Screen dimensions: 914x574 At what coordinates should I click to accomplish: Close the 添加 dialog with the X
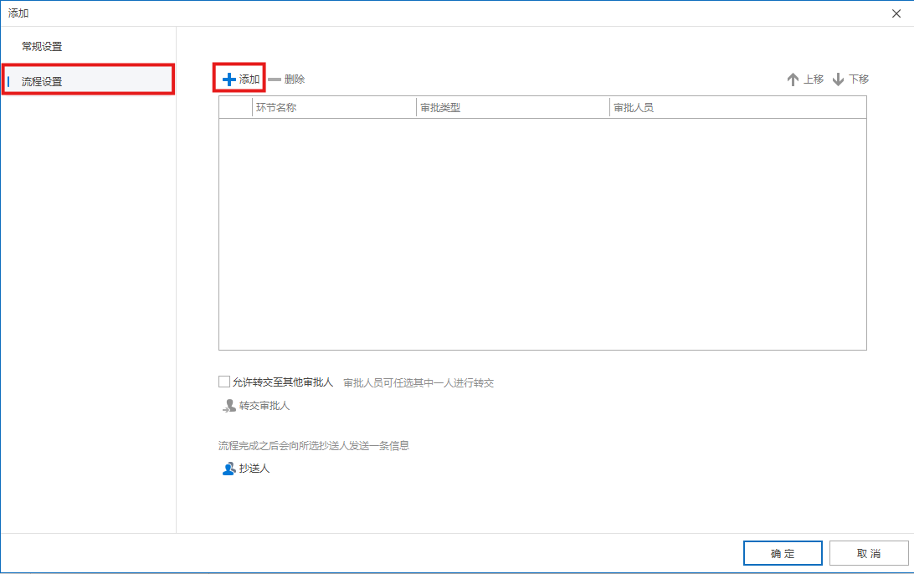tap(898, 13)
